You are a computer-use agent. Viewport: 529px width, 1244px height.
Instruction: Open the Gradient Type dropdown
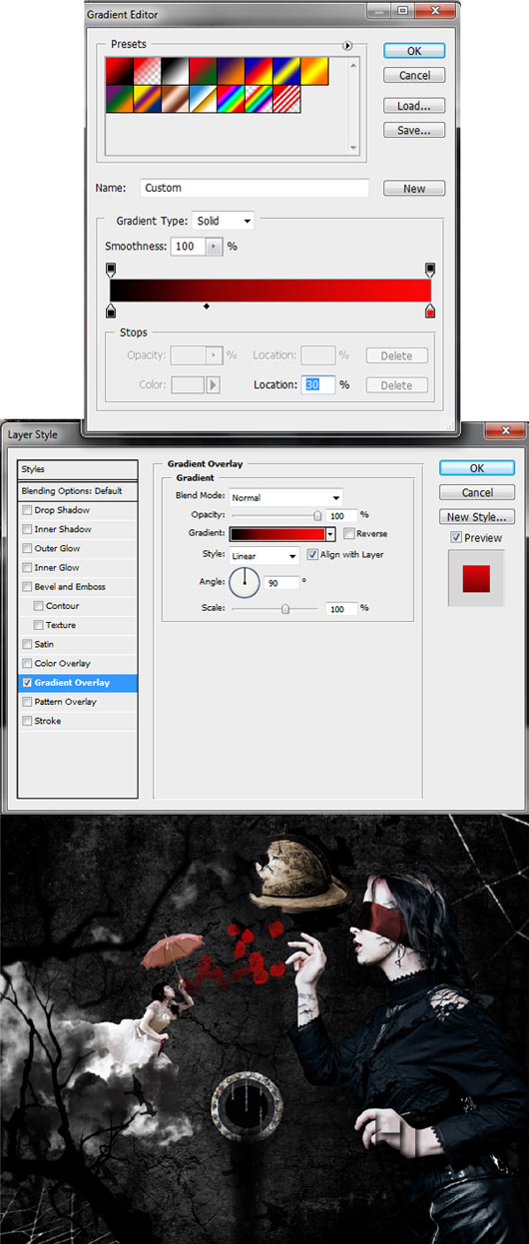224,221
